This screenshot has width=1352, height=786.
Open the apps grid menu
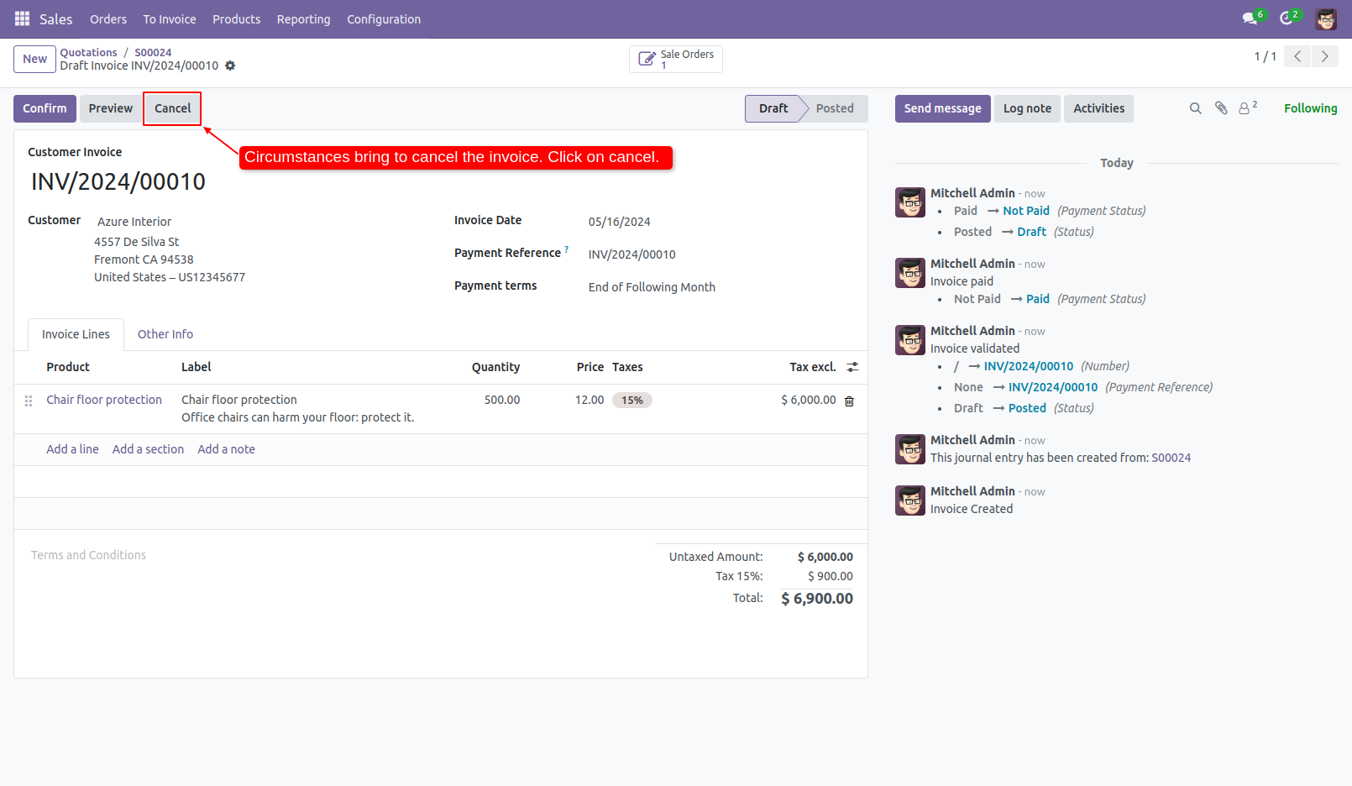22,18
